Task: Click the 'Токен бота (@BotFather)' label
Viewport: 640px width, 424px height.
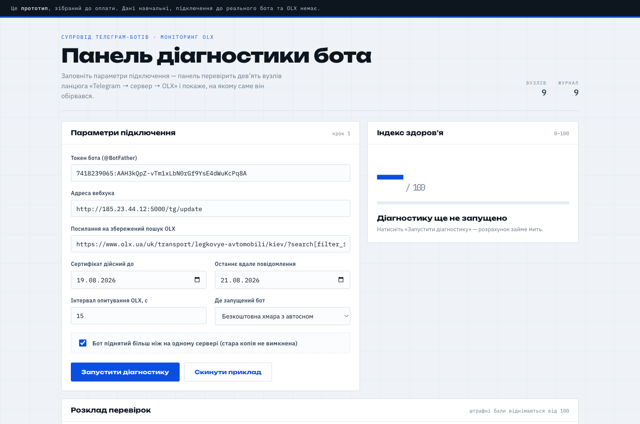Action: click(104, 158)
